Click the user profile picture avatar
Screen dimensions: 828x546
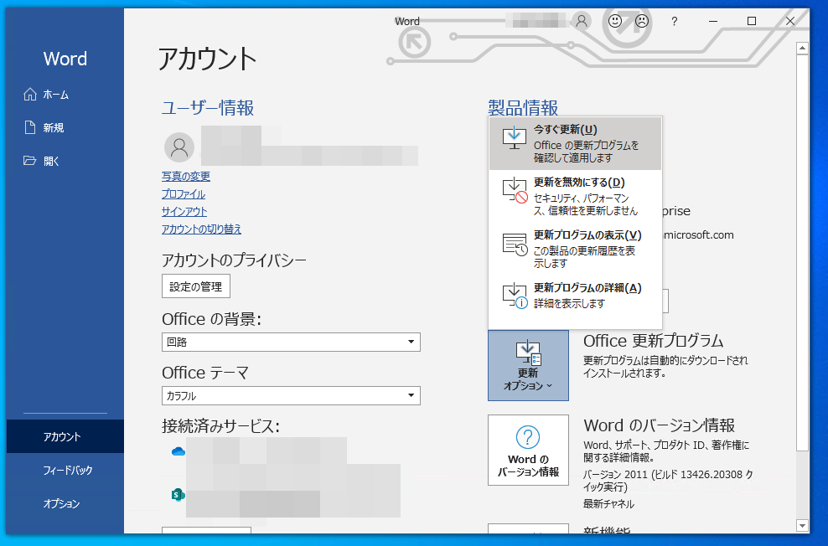coord(179,147)
